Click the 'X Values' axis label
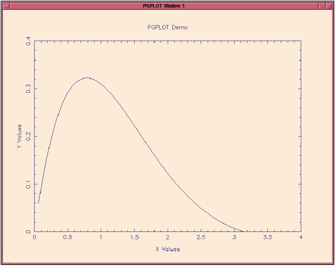Screen dimensions: 335x266 pos(167,249)
